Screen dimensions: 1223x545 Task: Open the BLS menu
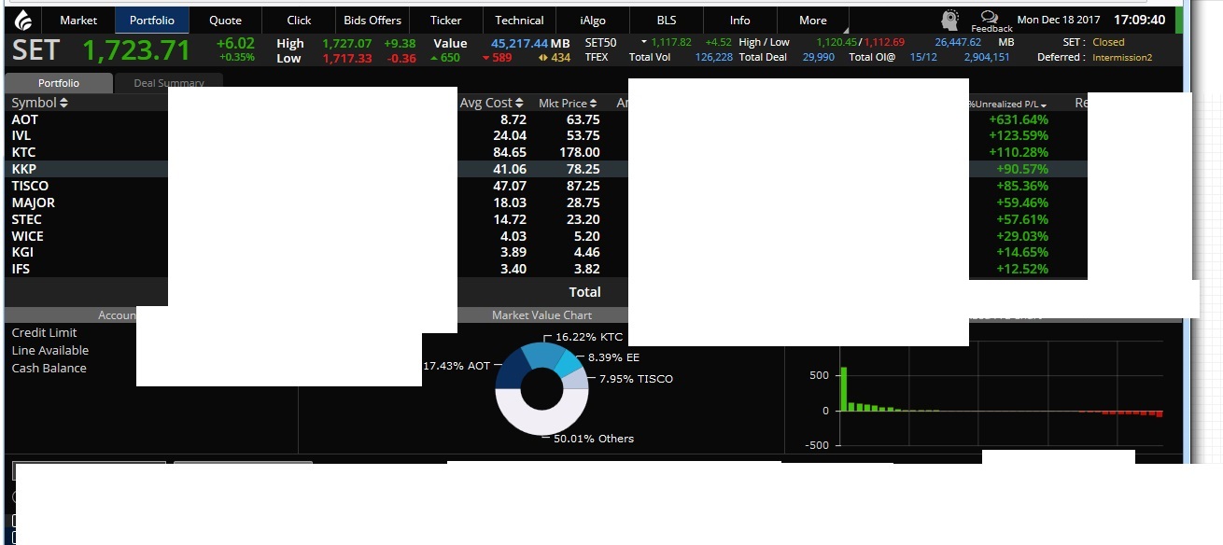667,20
